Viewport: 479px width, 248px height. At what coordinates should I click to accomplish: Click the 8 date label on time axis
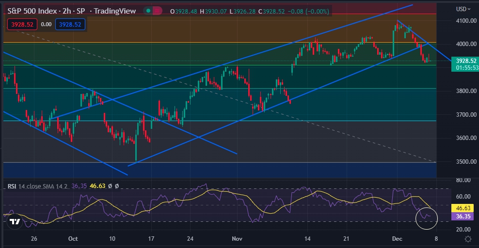(436, 238)
